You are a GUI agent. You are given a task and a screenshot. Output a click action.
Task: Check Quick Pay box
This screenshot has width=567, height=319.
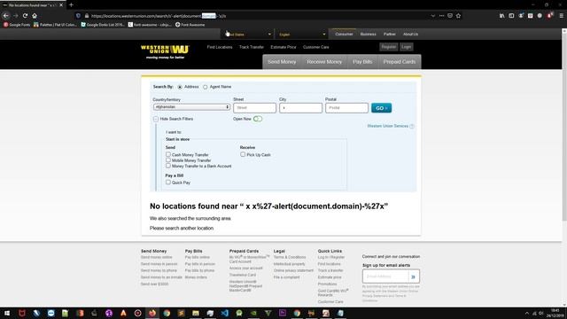168,183
